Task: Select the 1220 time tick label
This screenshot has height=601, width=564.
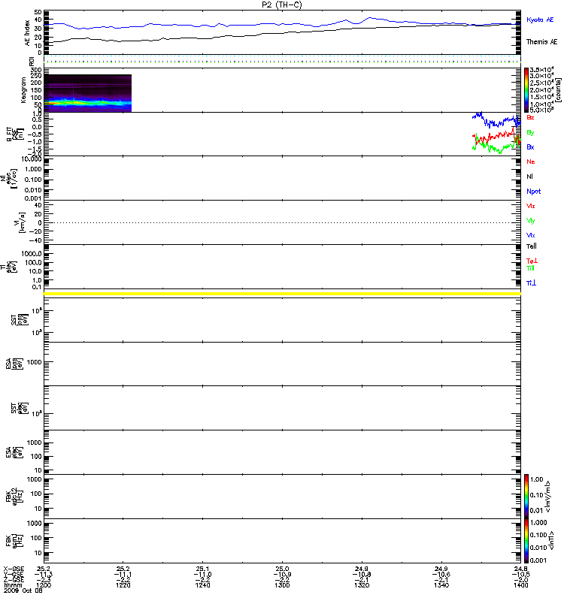Action: 123,585
